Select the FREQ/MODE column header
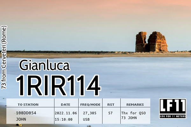 (90, 104)
